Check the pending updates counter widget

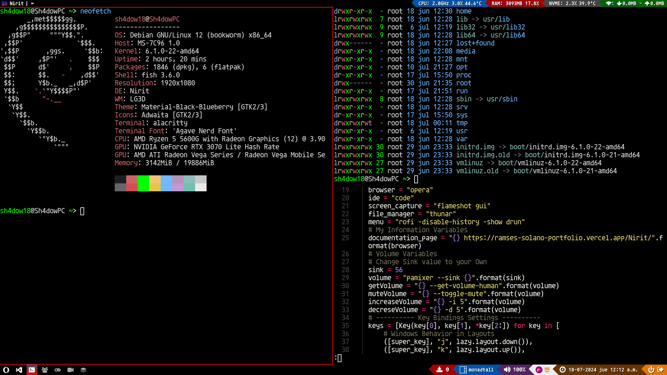point(443,370)
